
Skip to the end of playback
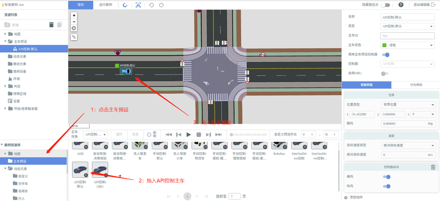[219, 134]
